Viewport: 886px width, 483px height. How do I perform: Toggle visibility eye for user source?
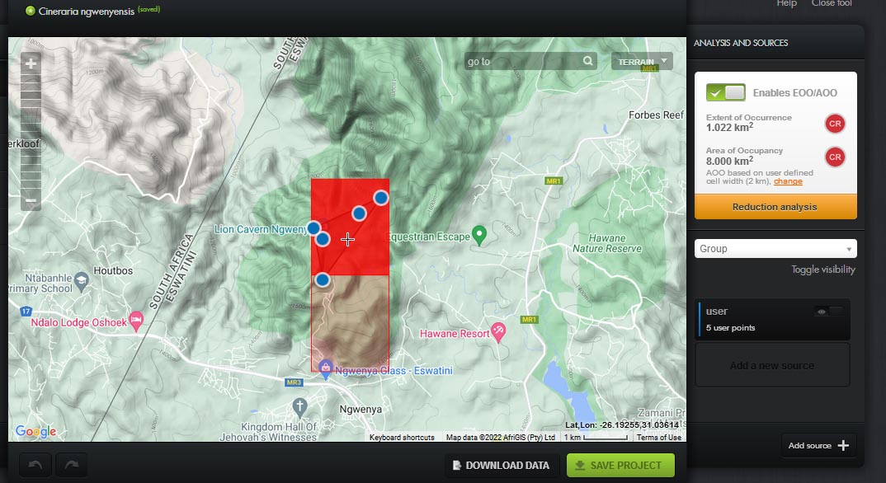coord(828,312)
